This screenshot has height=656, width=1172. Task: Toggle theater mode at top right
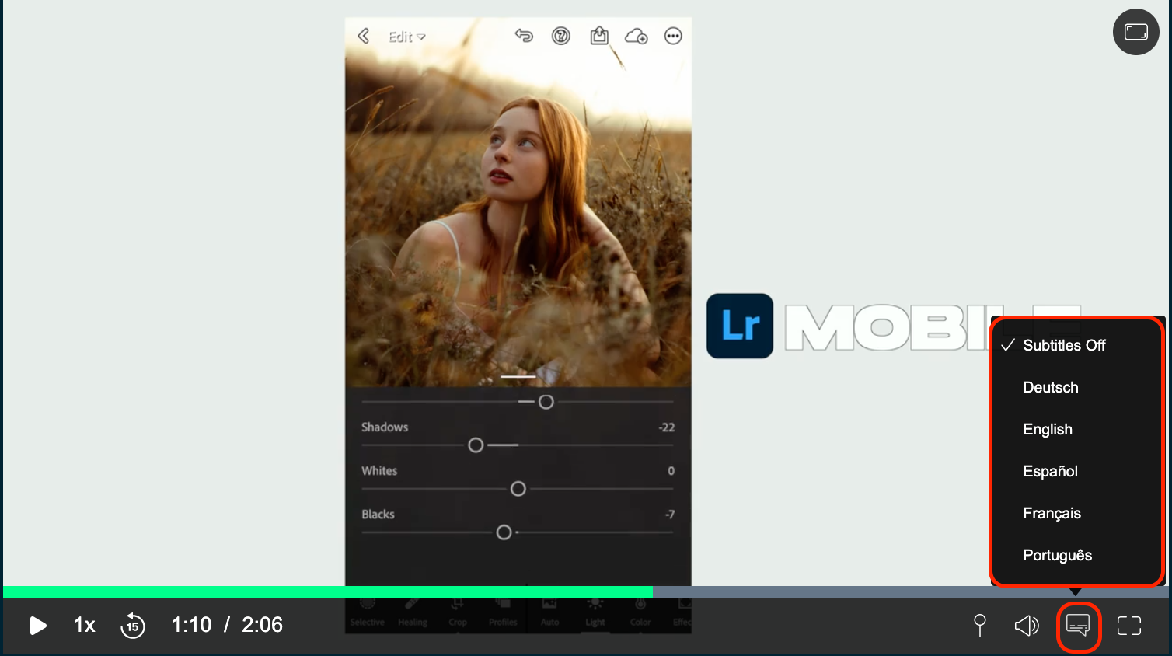(x=1136, y=32)
